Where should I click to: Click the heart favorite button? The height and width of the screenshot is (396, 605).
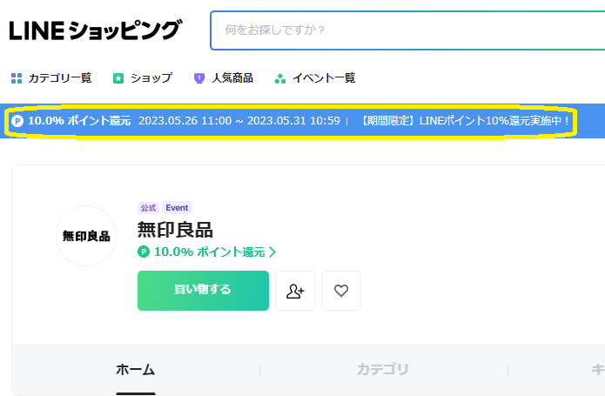tap(341, 291)
